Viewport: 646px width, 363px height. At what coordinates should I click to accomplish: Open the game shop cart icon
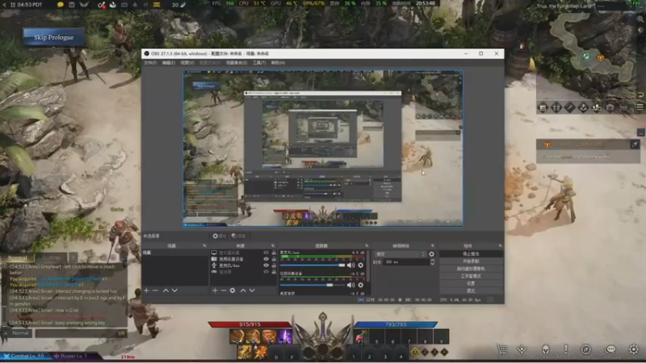tap(501, 350)
